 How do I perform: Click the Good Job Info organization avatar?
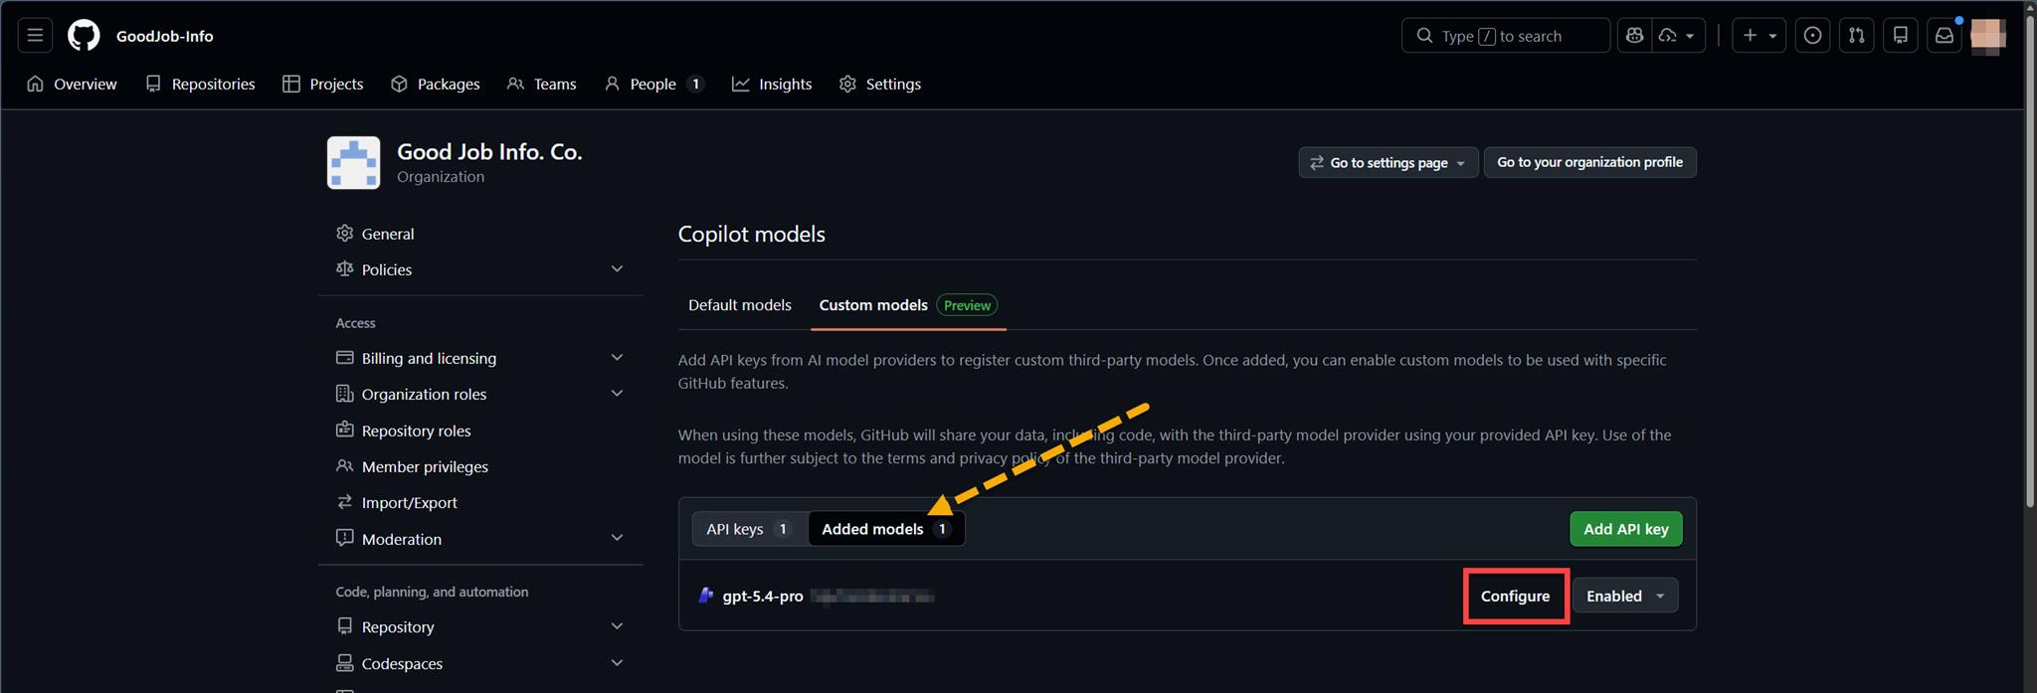(x=353, y=163)
